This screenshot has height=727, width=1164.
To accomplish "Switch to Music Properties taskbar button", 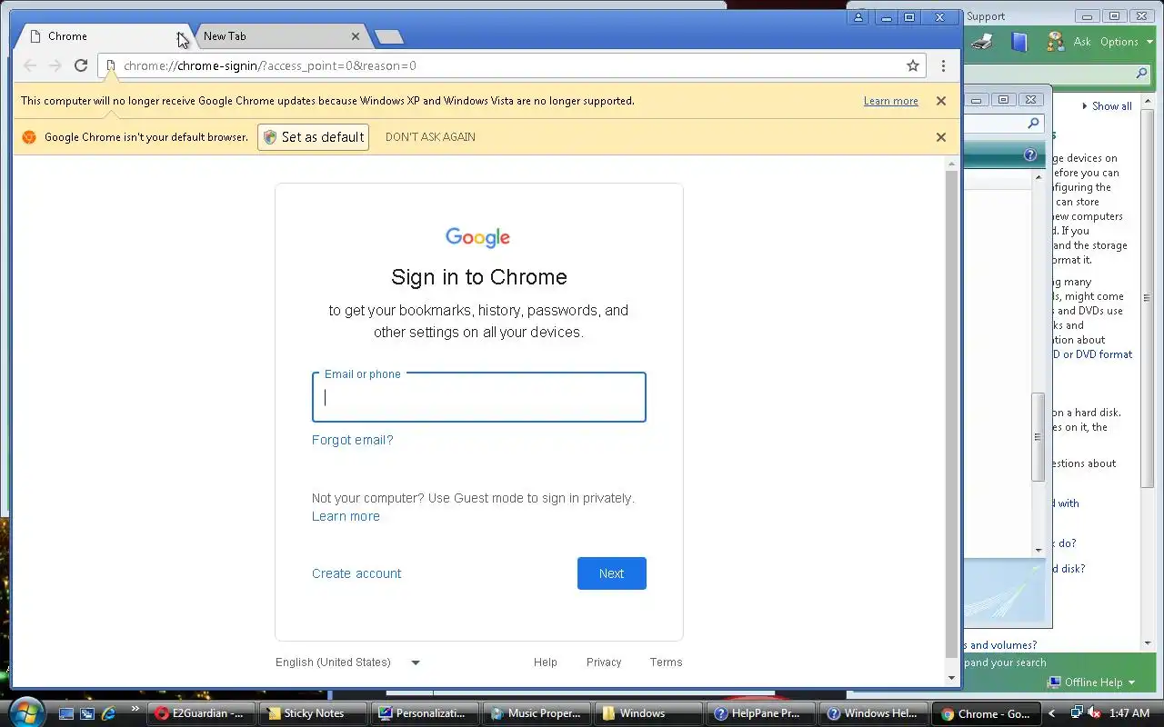I will pos(537,713).
